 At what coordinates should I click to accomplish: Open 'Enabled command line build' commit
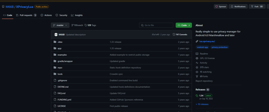coord(123,80)
